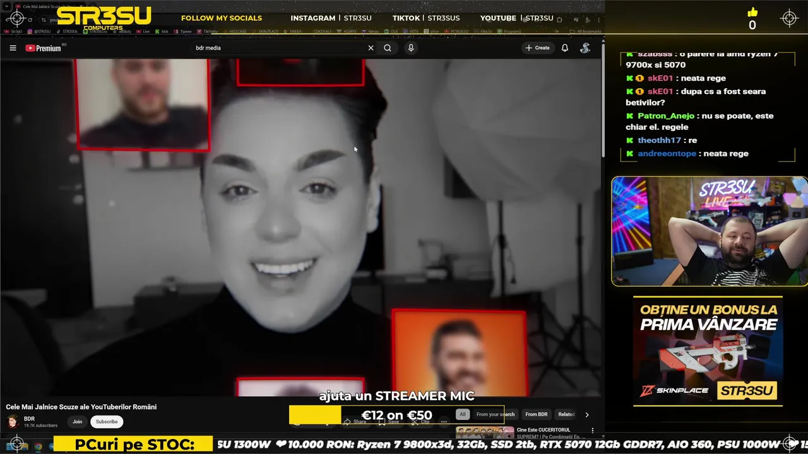Click the video player to pause
The height and width of the screenshot is (454, 808).
[300, 227]
